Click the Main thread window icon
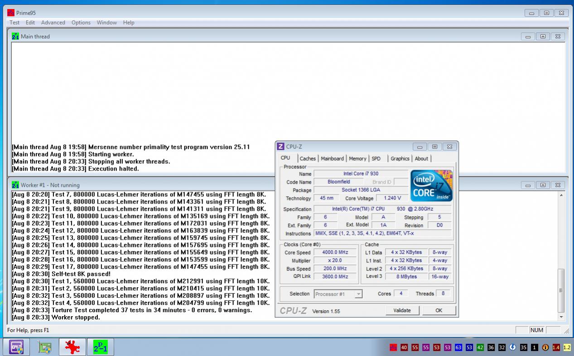The height and width of the screenshot is (356, 574). point(15,36)
